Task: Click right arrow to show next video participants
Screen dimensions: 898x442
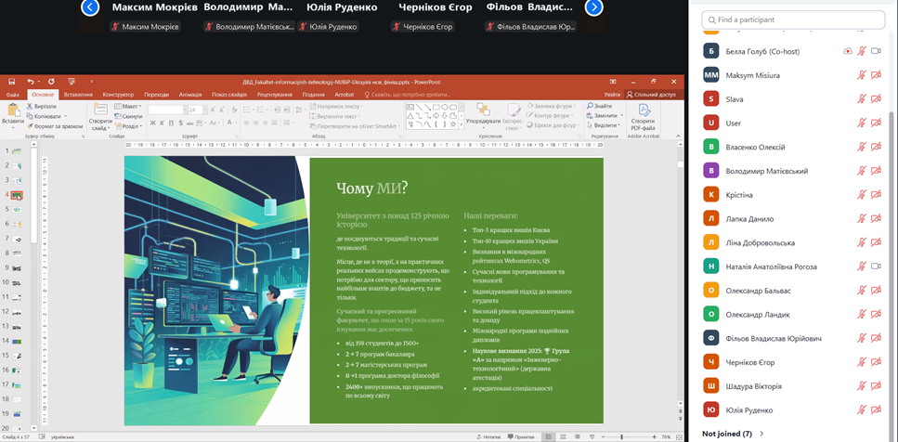Action: click(x=594, y=8)
